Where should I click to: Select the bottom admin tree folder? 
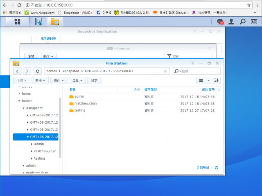(31, 165)
